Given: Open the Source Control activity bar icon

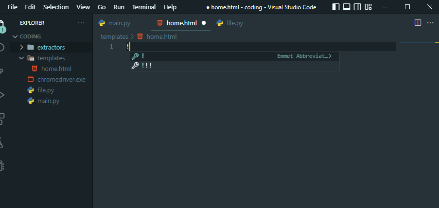Looking at the screenshot, I should [x=1, y=71].
